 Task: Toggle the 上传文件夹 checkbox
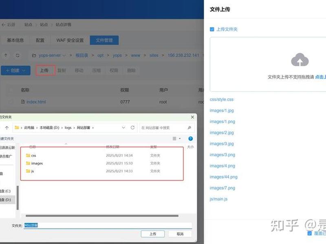click(x=212, y=29)
